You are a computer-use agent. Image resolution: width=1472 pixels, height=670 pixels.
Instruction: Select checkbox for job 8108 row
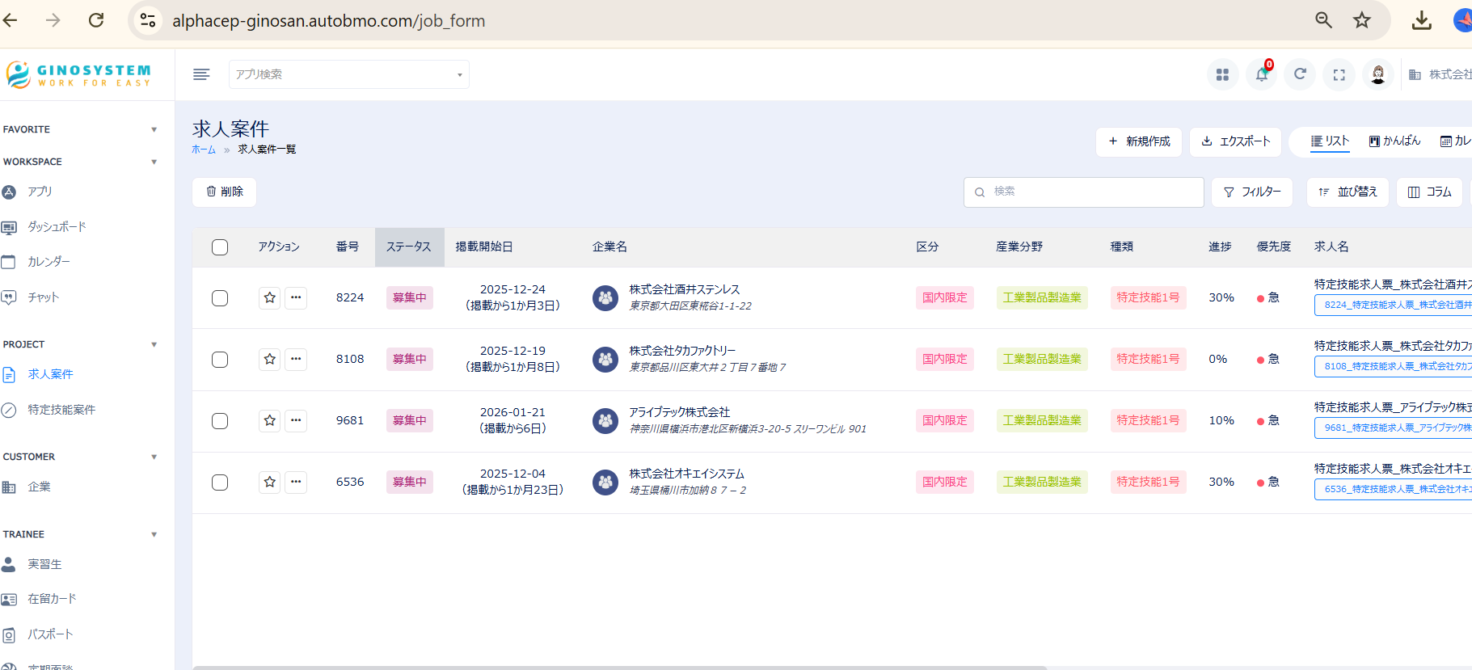220,360
